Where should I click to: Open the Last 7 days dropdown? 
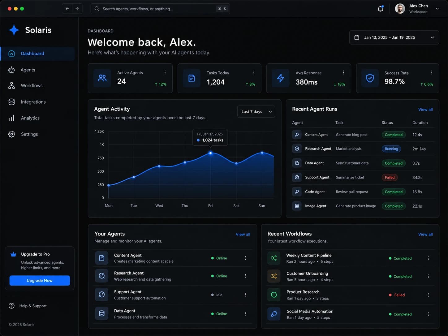[256, 112]
